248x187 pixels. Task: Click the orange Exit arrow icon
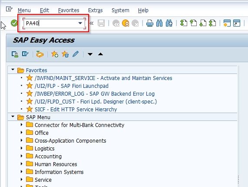pos(126,23)
